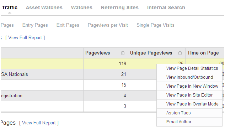Click the Pageviews column info icon
The image size is (225, 129).
[123, 53]
